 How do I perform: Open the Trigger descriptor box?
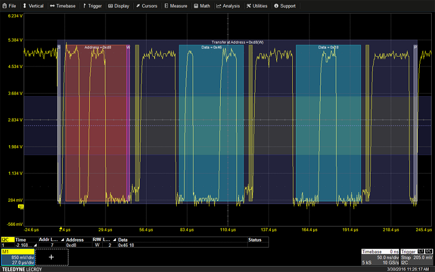[417, 257]
